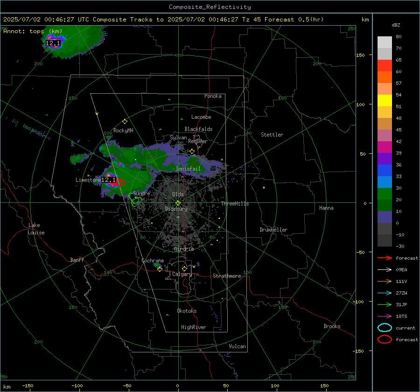This screenshot has height=392, width=420.
Task: Click the yellow diamond marker below RedDeer
Action: [x=192, y=151]
